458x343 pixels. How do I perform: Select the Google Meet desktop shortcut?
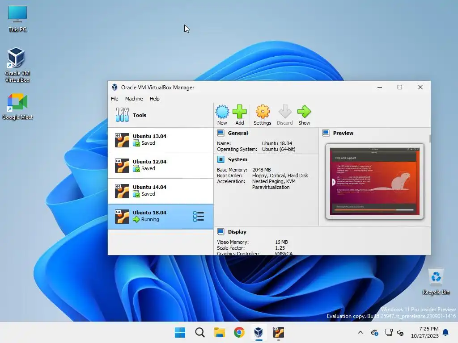(17, 106)
